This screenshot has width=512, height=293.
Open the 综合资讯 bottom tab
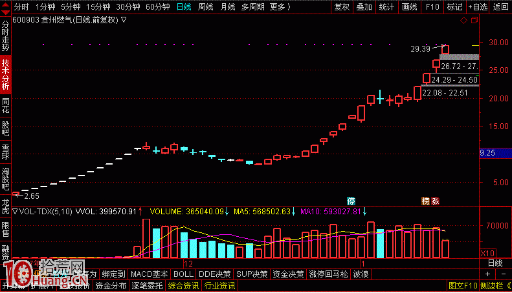click(x=183, y=286)
